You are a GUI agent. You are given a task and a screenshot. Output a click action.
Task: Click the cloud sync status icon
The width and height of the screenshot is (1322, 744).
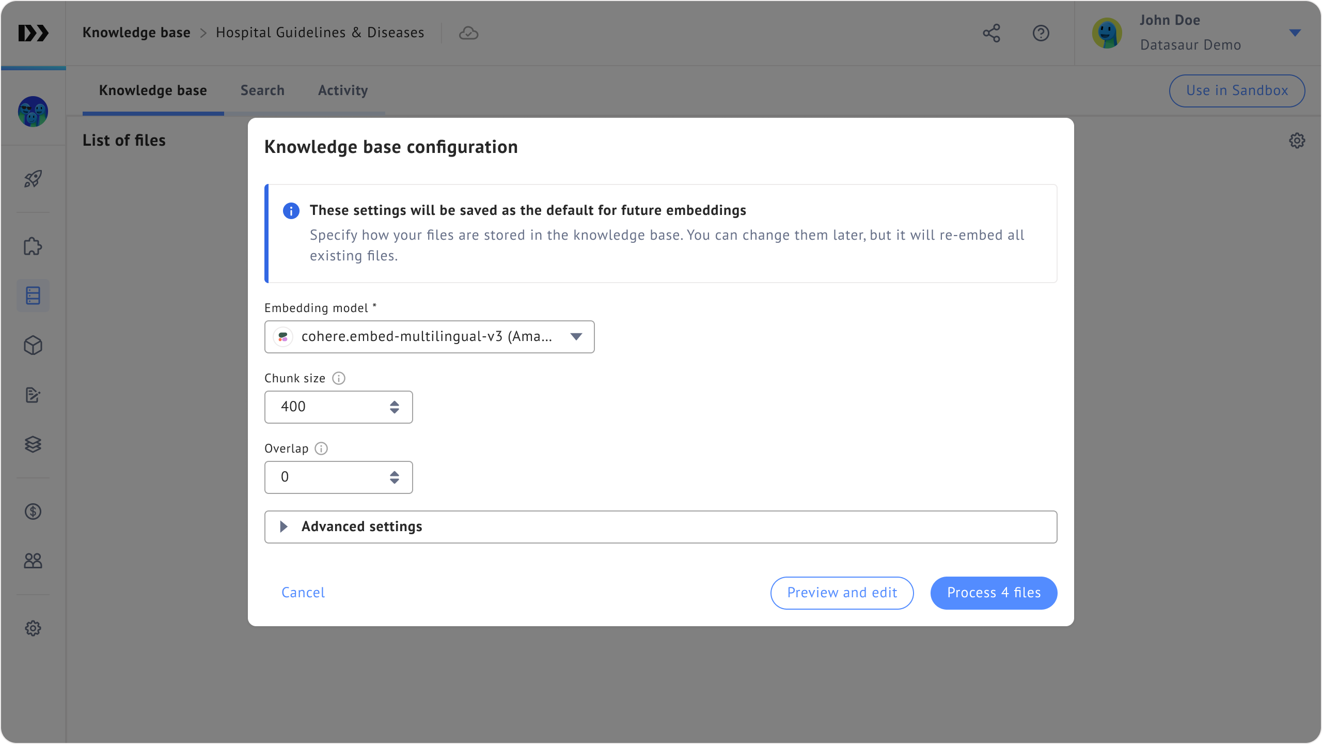468,33
